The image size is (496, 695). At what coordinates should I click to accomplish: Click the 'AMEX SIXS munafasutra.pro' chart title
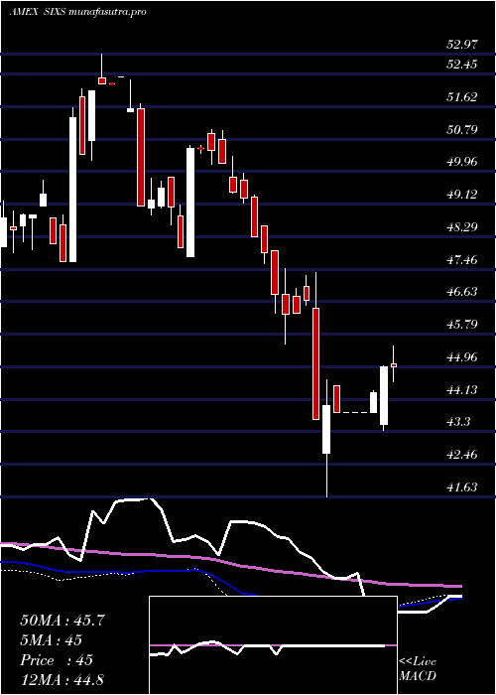pyautogui.click(x=77, y=12)
